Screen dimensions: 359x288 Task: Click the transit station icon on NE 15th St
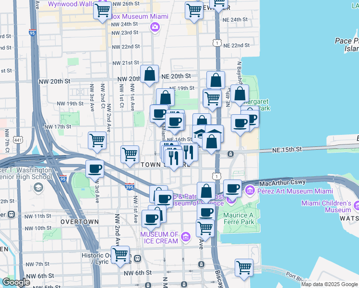[230, 154]
